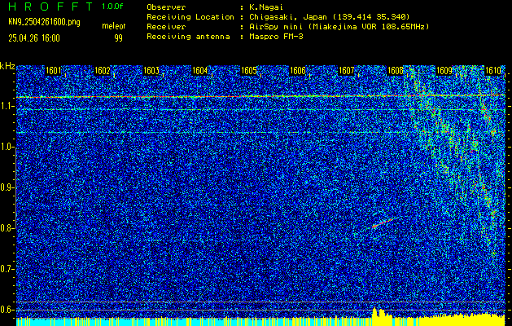Click the red meteor echo streak near 0.8 kHz
The height and width of the screenshot is (326, 512).
click(383, 223)
